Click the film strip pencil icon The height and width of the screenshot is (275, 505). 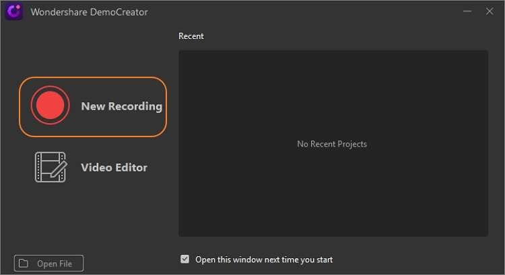tap(51, 167)
